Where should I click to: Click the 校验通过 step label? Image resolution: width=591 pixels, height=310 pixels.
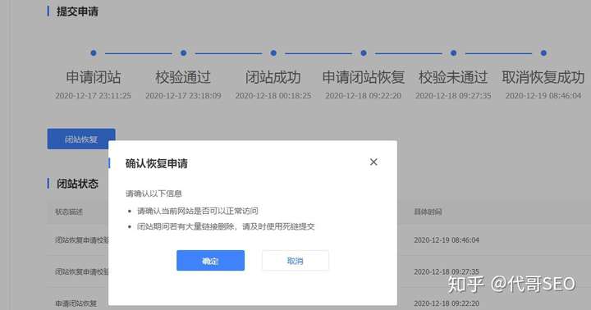[x=183, y=77]
